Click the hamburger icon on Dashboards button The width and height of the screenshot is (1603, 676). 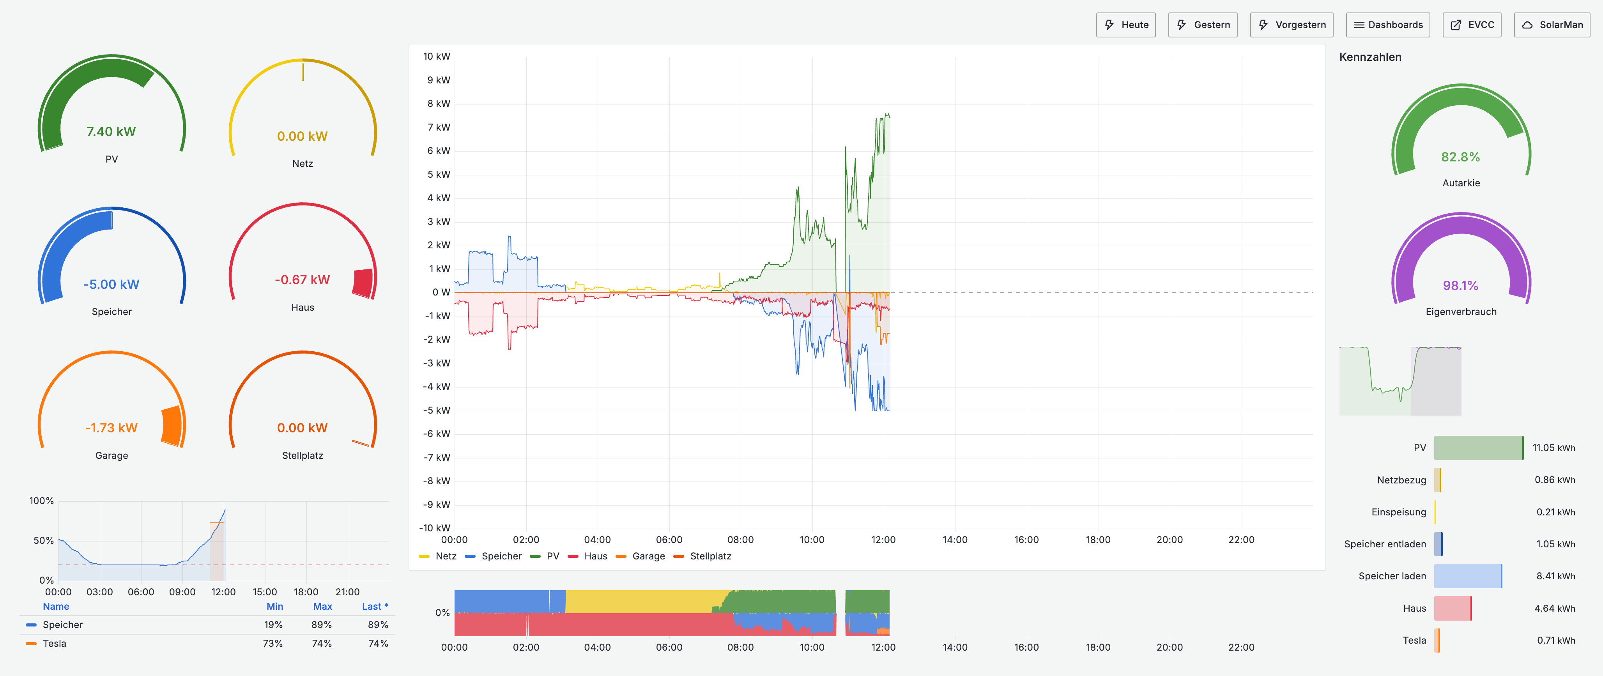[1359, 25]
